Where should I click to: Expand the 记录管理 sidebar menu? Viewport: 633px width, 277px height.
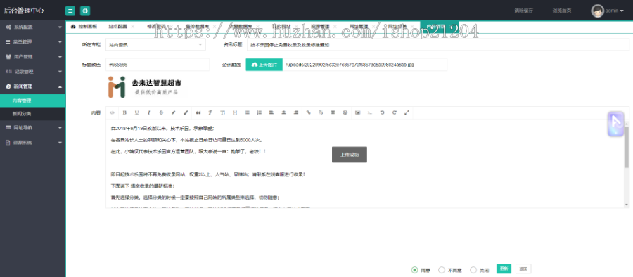point(32,72)
